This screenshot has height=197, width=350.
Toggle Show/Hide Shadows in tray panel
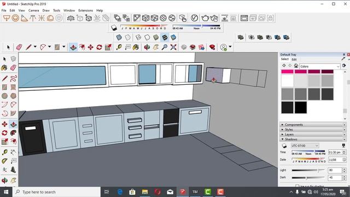coord(284,146)
